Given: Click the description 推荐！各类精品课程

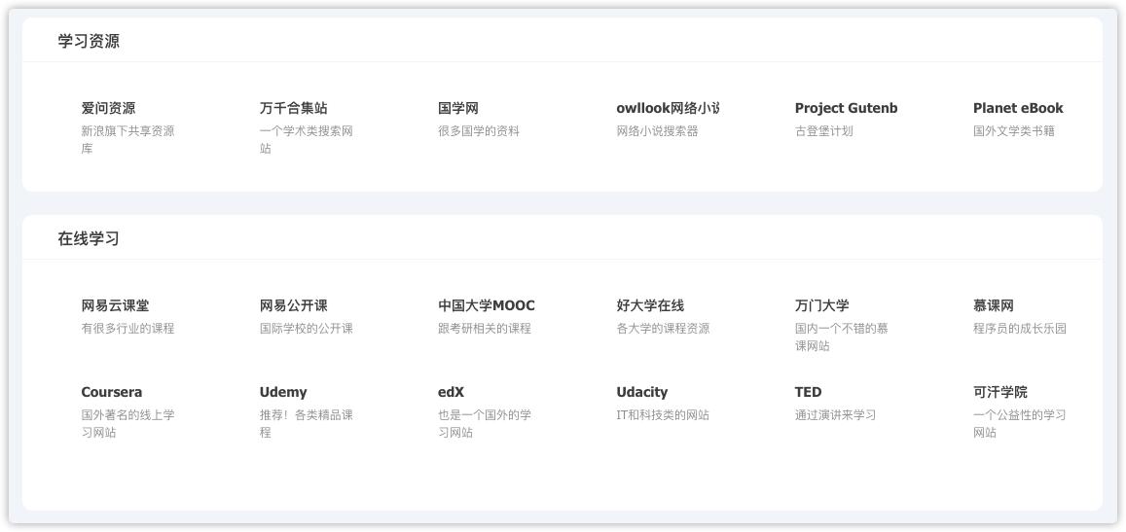Looking at the screenshot, I should (x=306, y=424).
